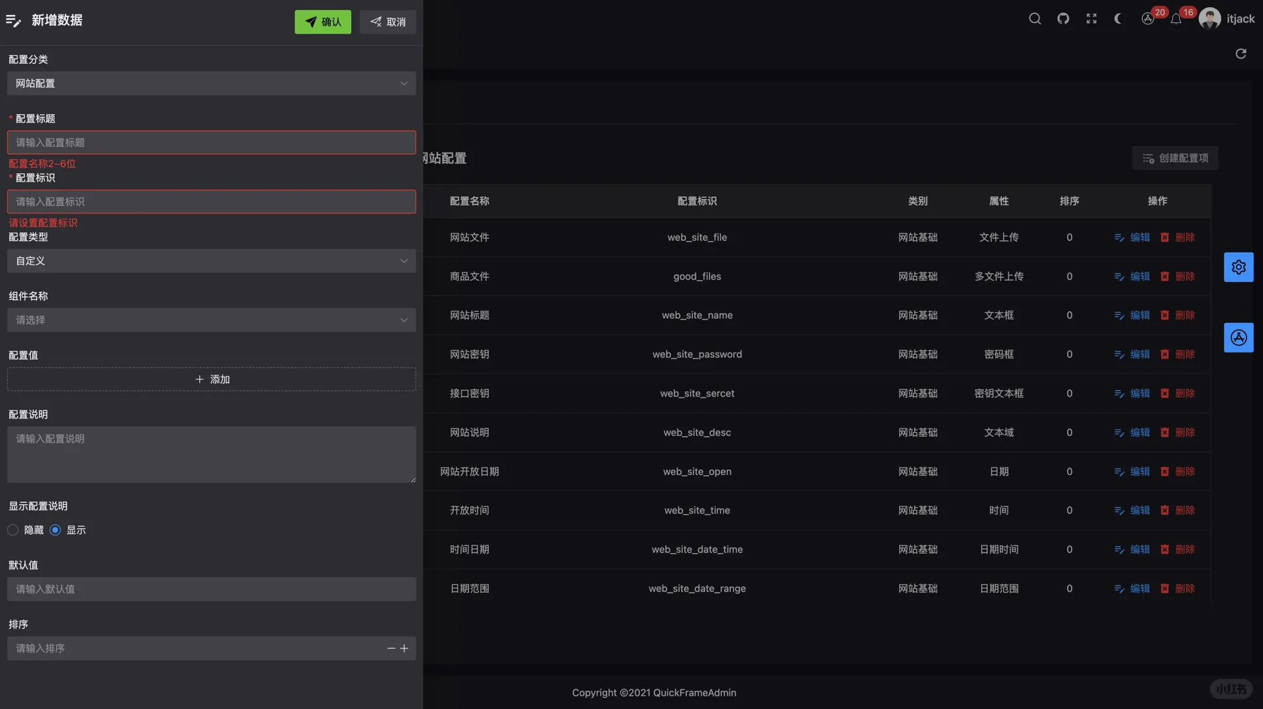Click the 类别 column header
Screen dimensions: 1263x709
(918, 201)
